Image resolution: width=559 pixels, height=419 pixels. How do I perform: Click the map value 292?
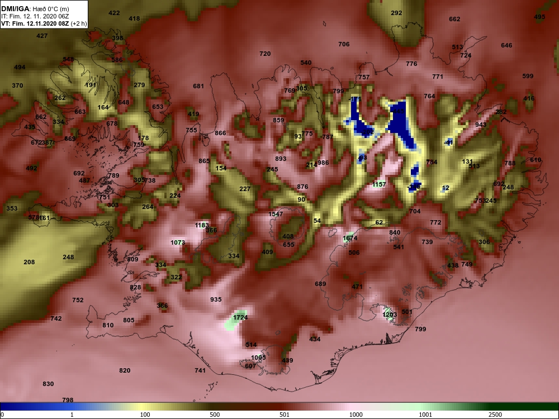[x=396, y=13]
